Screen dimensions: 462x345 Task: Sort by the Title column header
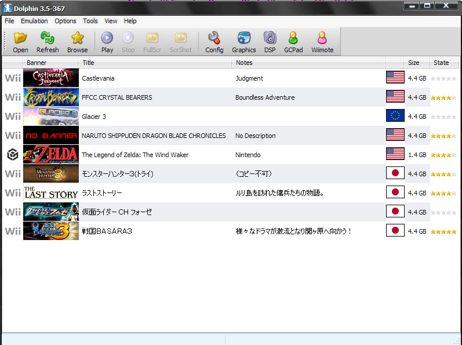click(x=154, y=63)
